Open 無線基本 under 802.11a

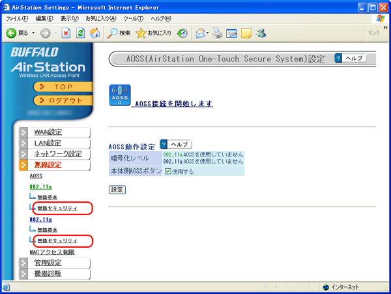click(x=48, y=198)
